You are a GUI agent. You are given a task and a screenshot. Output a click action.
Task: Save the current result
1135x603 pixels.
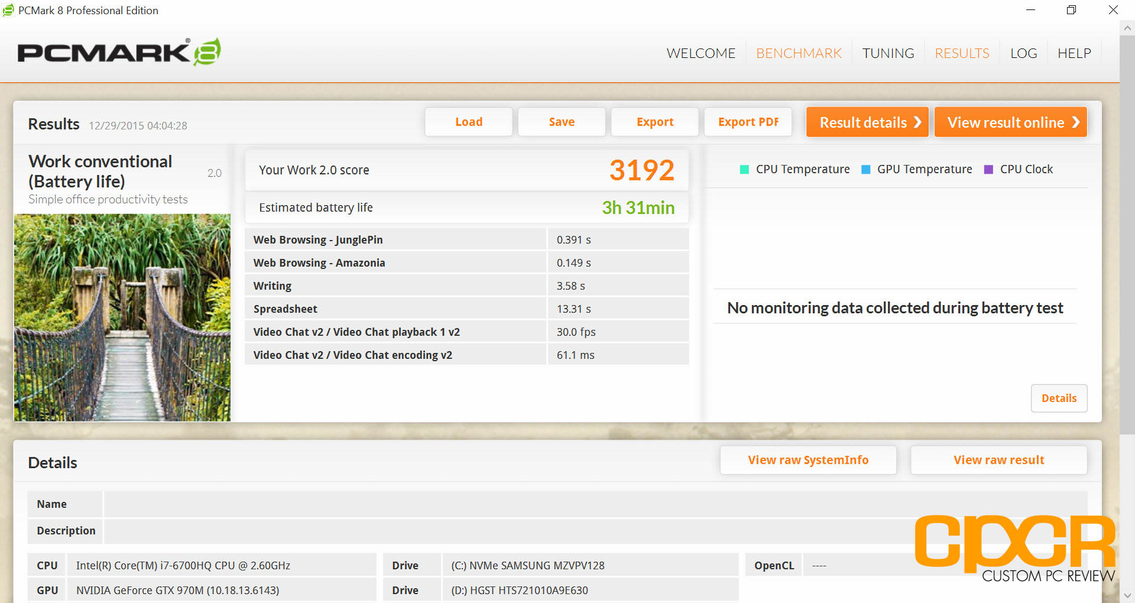pyautogui.click(x=562, y=122)
